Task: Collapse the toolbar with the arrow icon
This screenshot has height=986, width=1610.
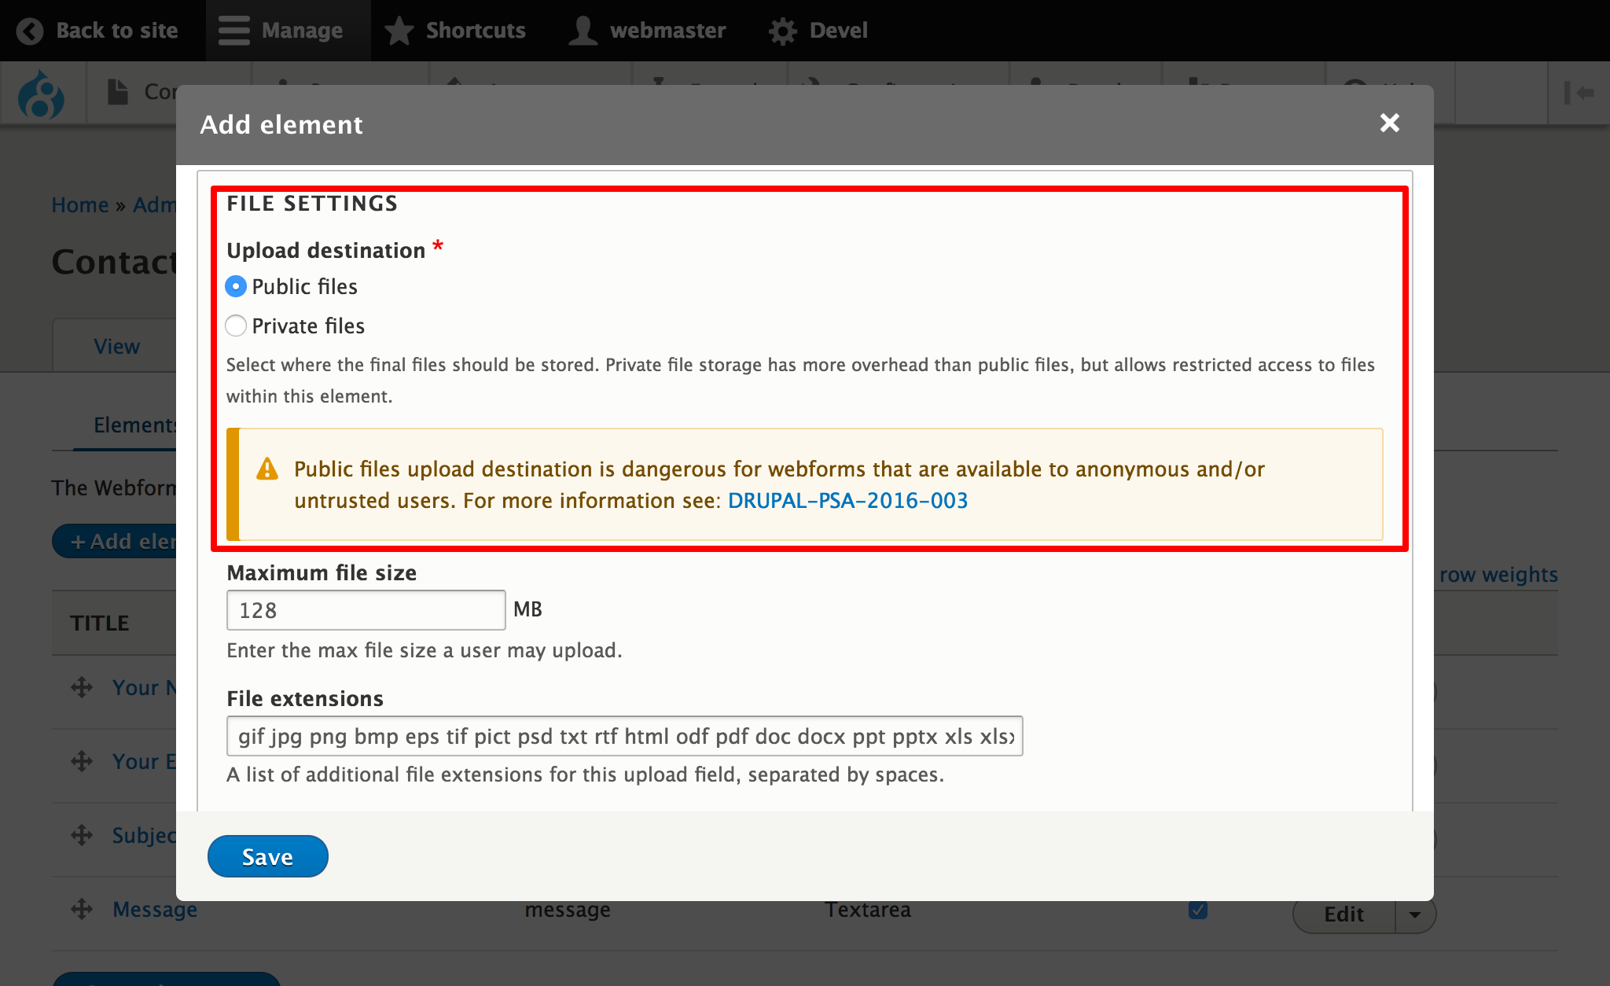Action: pyautogui.click(x=1580, y=93)
